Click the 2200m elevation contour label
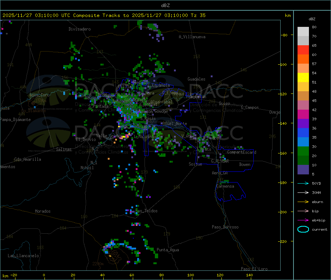 coord(98,264)
